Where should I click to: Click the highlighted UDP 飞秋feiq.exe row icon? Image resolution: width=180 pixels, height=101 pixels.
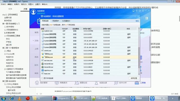coord(42,57)
